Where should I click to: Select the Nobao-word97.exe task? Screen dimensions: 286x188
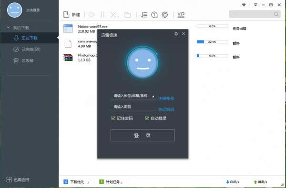pyautogui.click(x=92, y=26)
